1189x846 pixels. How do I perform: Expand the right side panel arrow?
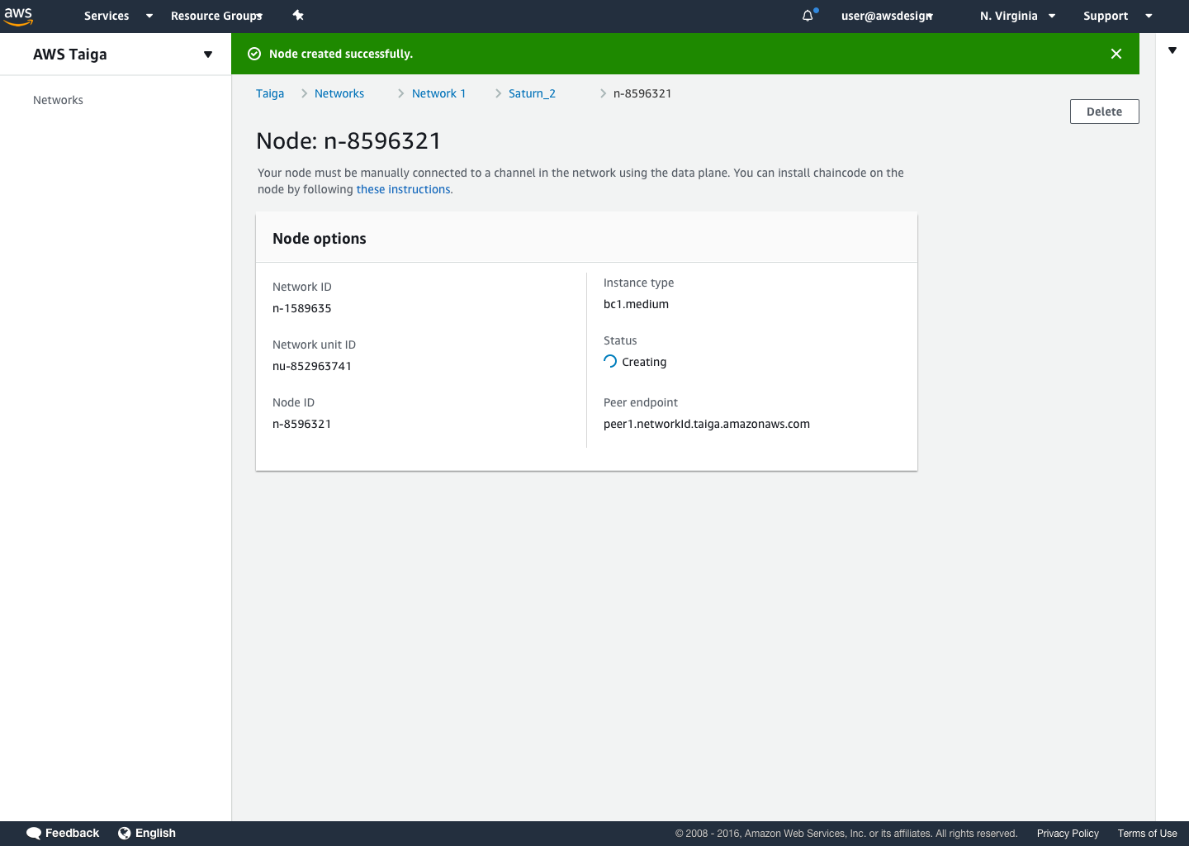point(1172,50)
